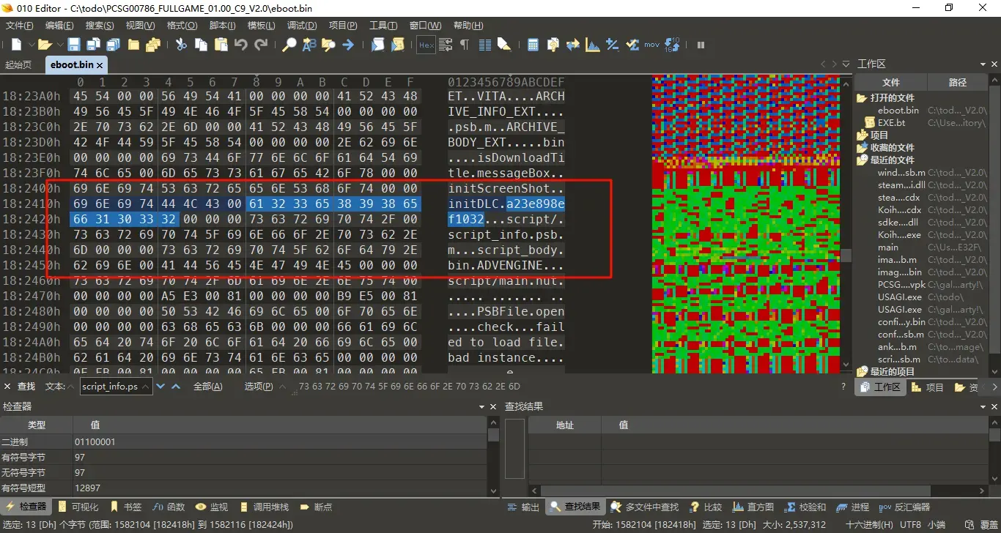The width and height of the screenshot is (1001, 533).
Task: Click the 全部(A) find all button
Action: 207,386
